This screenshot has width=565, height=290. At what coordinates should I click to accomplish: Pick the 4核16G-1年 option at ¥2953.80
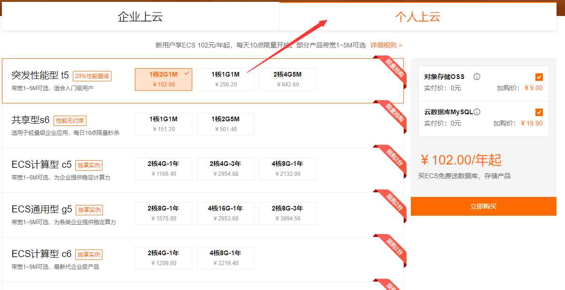coord(226,213)
